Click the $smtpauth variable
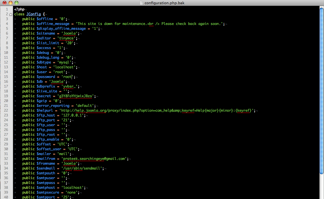324x199 pixels. click(46, 173)
